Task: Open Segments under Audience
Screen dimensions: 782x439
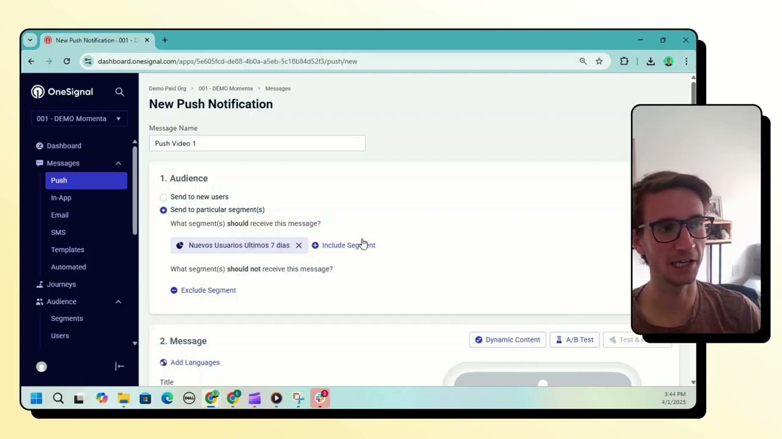Action: click(x=67, y=318)
